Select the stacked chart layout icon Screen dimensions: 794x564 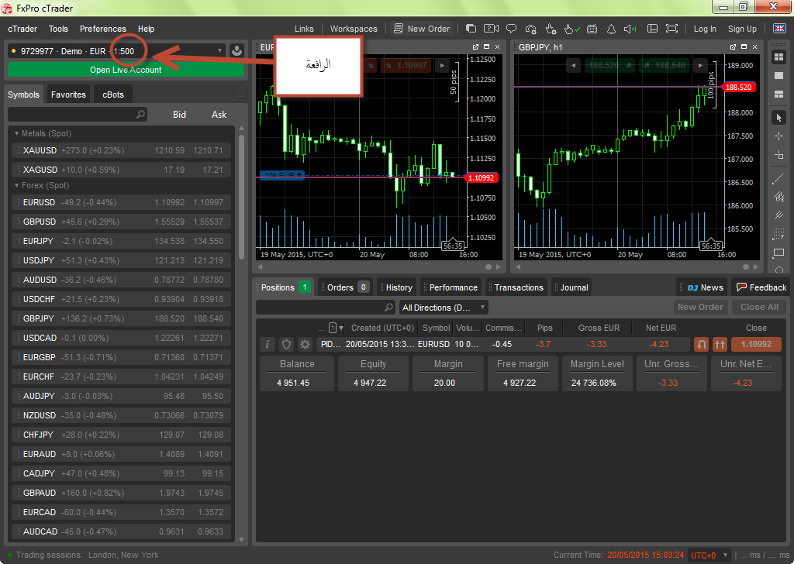pyautogui.click(x=778, y=95)
